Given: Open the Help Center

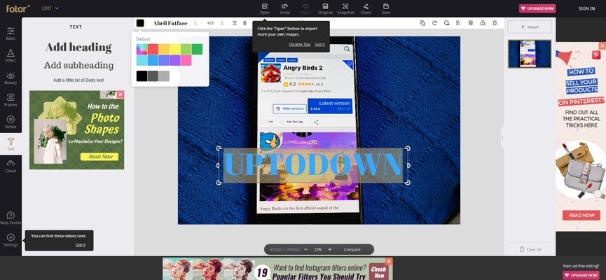Looking at the screenshot, I should pos(11,218).
